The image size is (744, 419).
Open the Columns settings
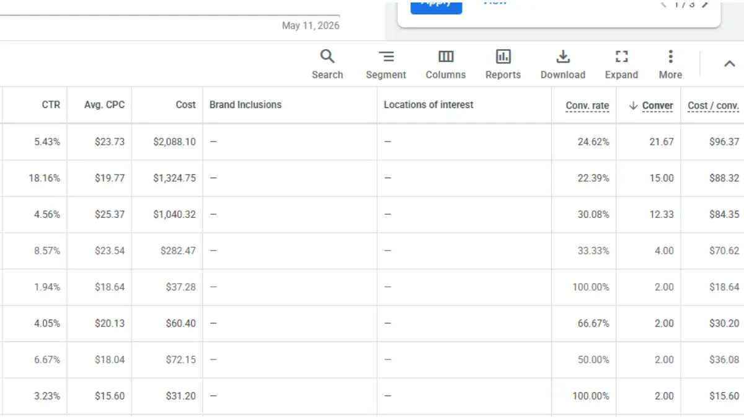[445, 65]
